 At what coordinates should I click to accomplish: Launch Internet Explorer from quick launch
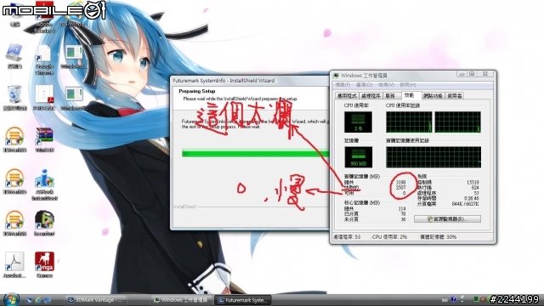37,300
